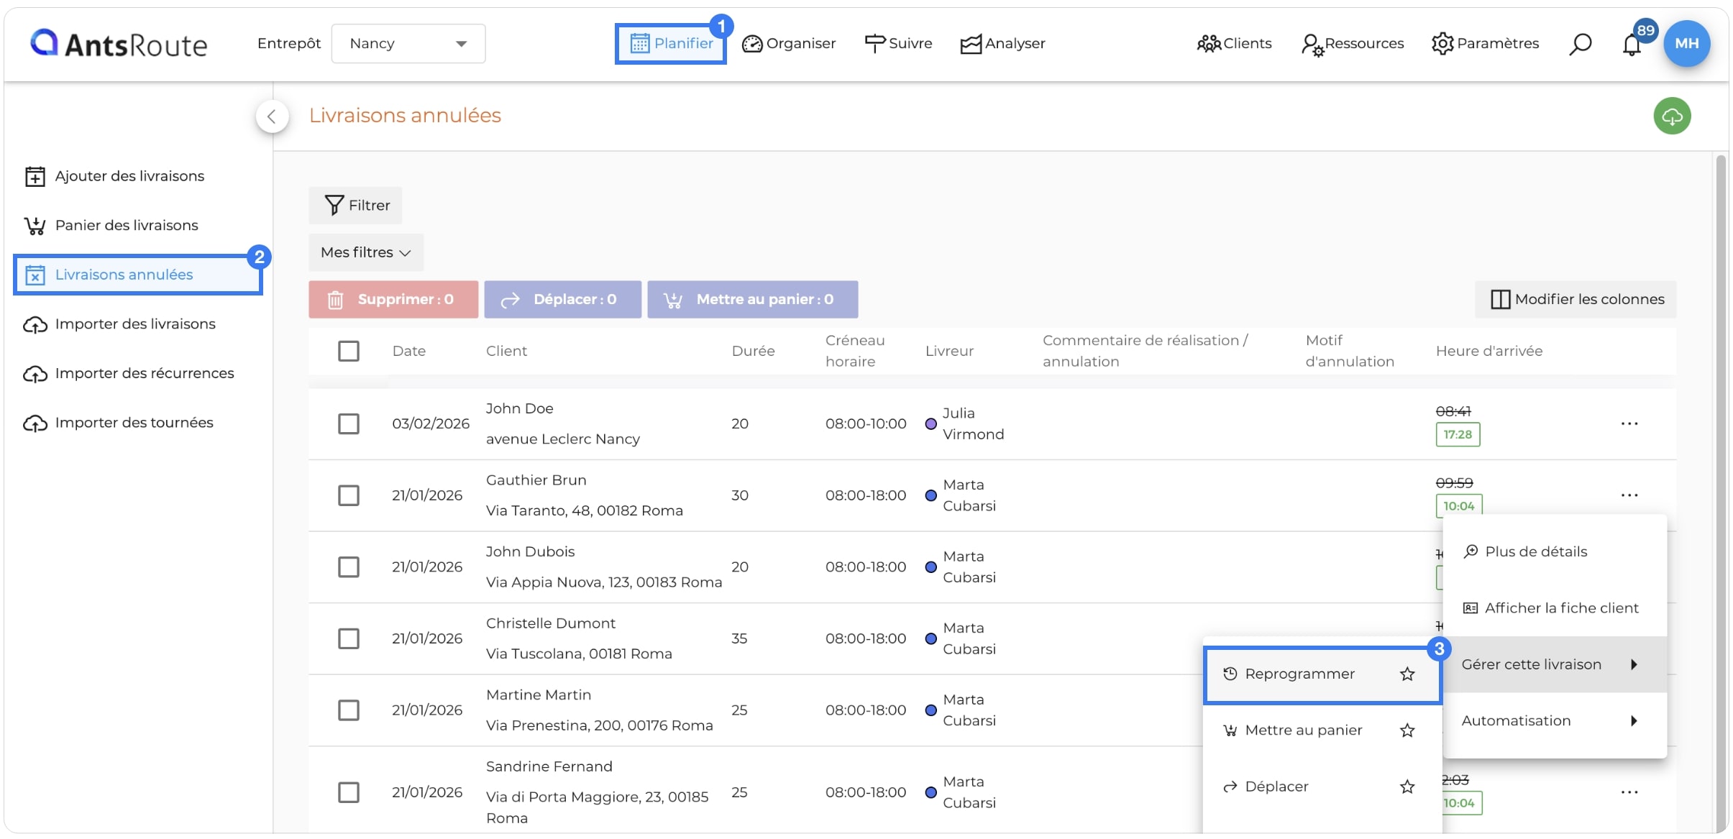Click the Analyser chart icon

tap(971, 44)
